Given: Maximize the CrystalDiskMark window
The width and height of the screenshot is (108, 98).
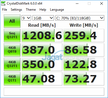Looking at the screenshot, I should pos(89,3).
